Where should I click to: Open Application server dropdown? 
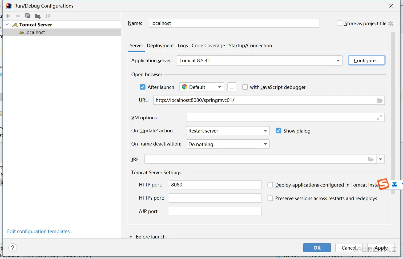[x=260, y=60]
